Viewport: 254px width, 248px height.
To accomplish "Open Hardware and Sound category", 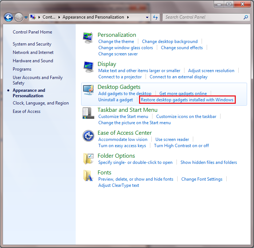I will tap(33, 61).
